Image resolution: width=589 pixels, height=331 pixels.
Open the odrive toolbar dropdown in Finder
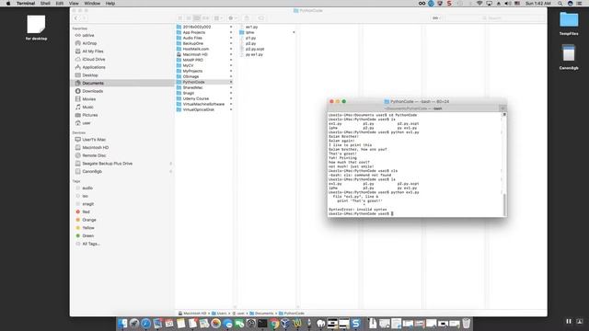click(x=436, y=18)
